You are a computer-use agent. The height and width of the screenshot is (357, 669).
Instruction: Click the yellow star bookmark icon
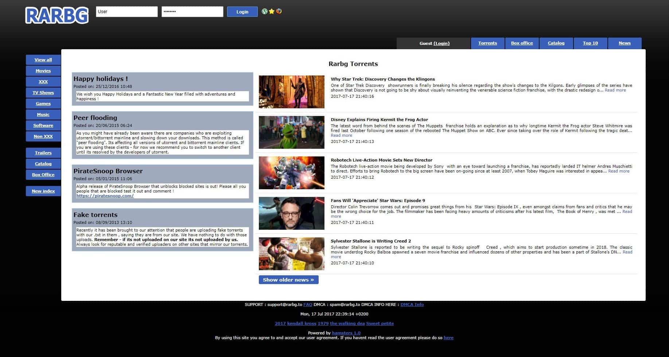[x=272, y=11]
